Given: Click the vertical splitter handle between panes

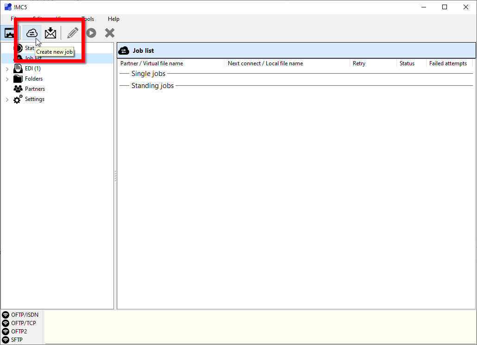Looking at the screenshot, I should (x=115, y=176).
